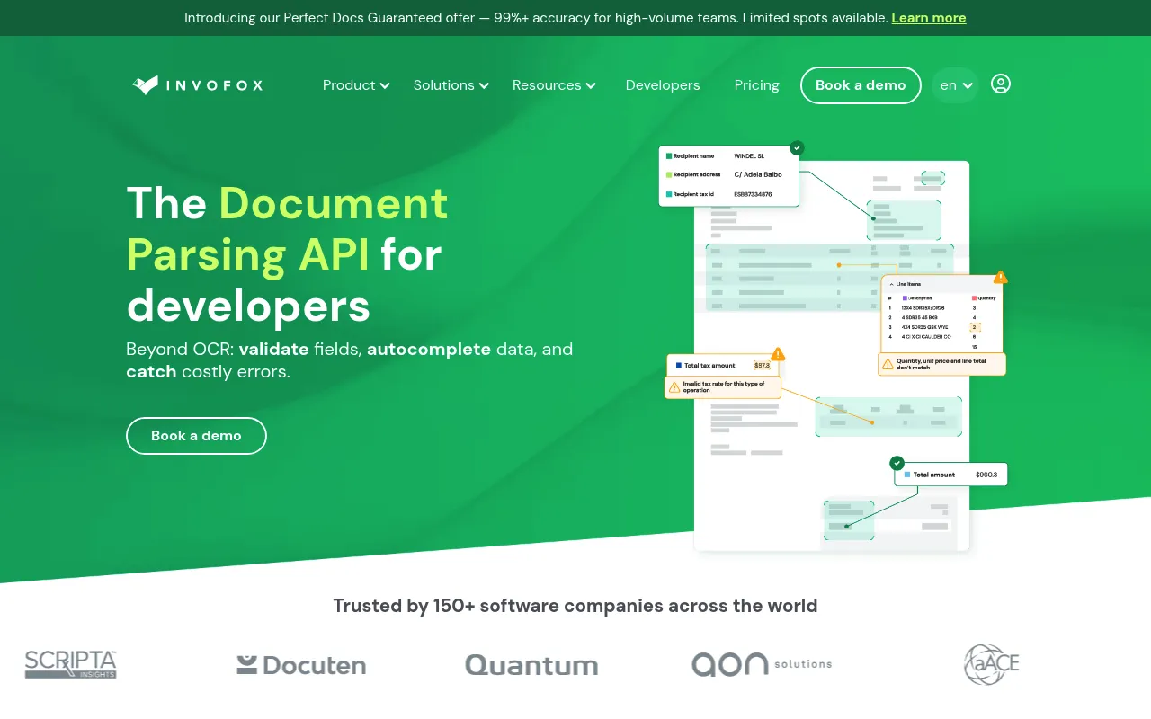Click the "Document Parsing API" headline text
This screenshot has height=719, width=1151.
tap(288, 229)
